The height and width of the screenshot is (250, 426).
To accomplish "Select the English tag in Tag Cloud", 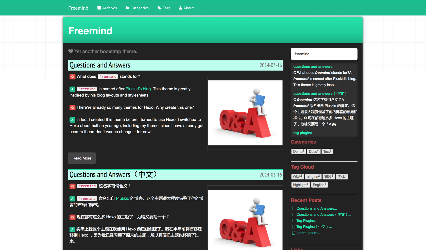I will tap(319, 185).
